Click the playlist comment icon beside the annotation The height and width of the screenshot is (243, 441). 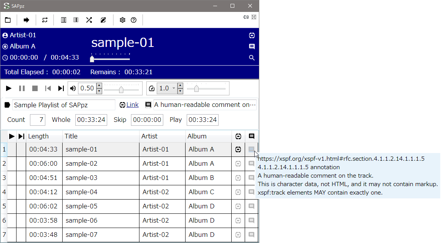coord(148,105)
